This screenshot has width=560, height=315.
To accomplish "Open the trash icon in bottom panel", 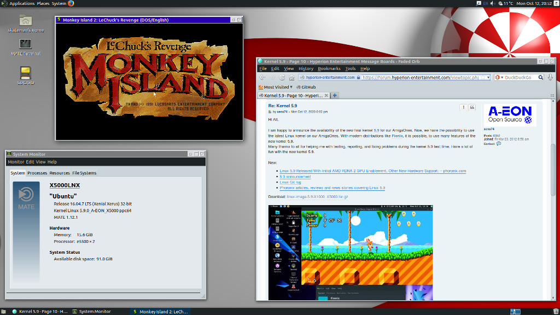I will [x=556, y=311].
